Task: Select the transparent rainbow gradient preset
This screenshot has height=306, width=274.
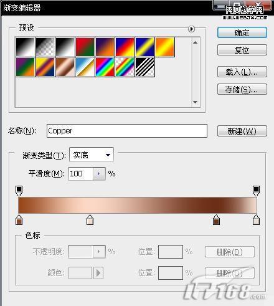Action: [x=125, y=67]
